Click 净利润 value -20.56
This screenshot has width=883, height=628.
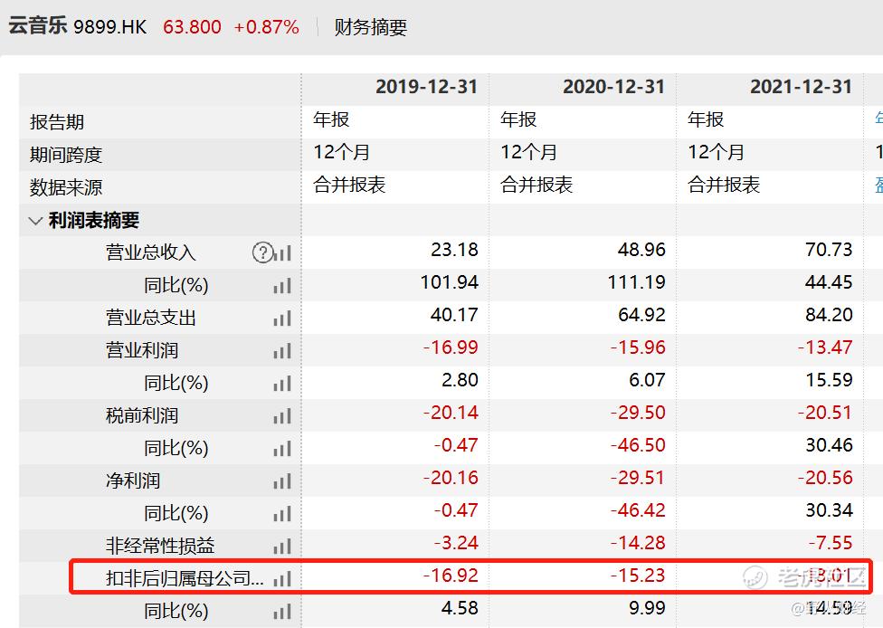[825, 478]
